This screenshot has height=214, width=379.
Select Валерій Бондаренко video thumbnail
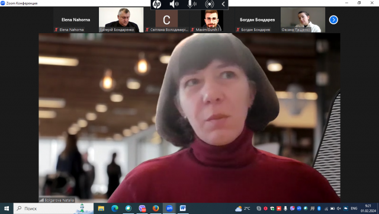(121, 20)
